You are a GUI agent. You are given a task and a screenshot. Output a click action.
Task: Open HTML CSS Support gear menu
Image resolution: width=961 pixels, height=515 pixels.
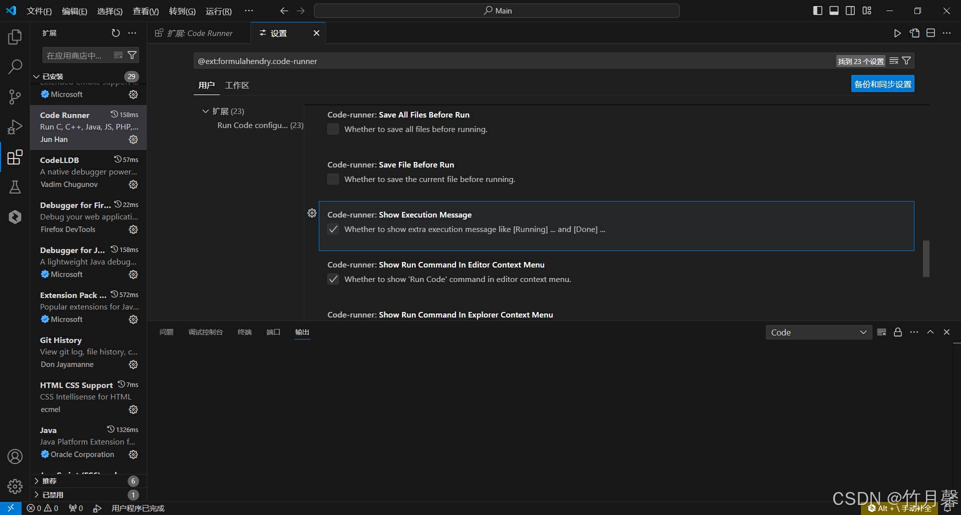tap(133, 409)
